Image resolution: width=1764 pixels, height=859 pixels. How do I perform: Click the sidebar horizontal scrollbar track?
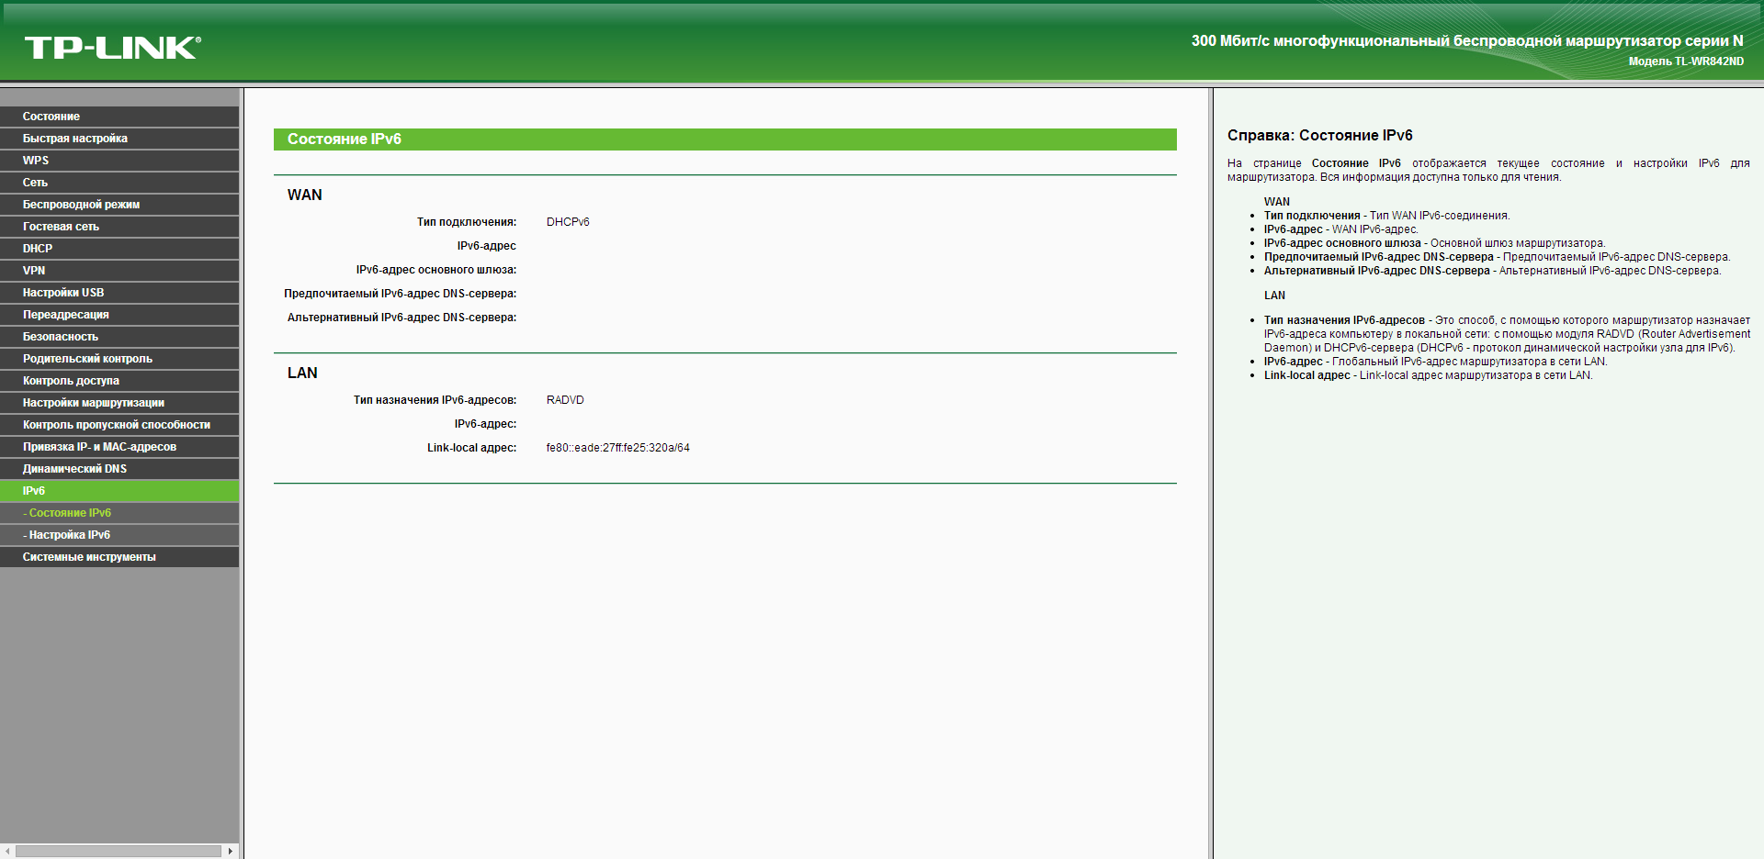119,852
